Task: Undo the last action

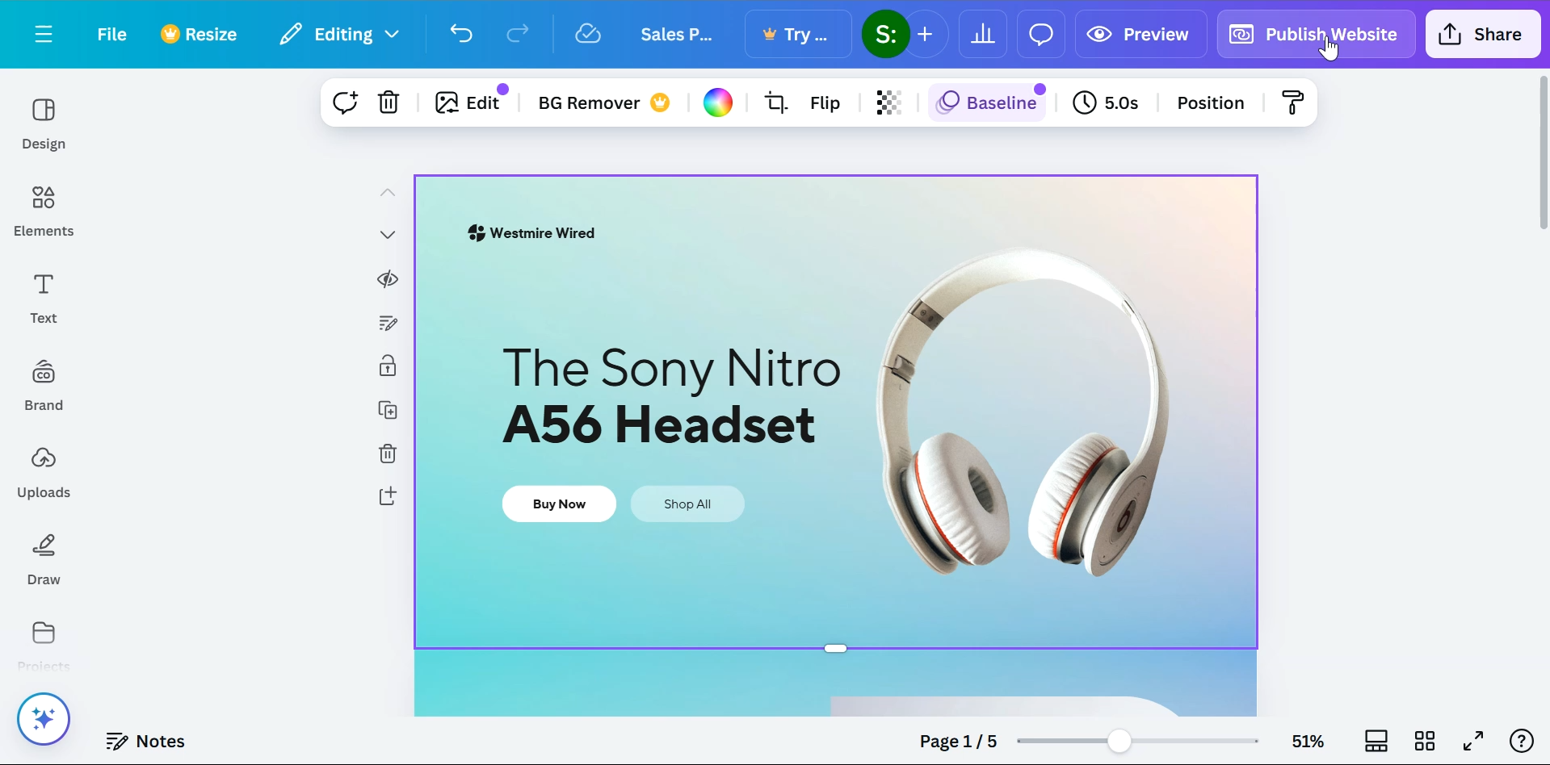Action: tap(461, 34)
